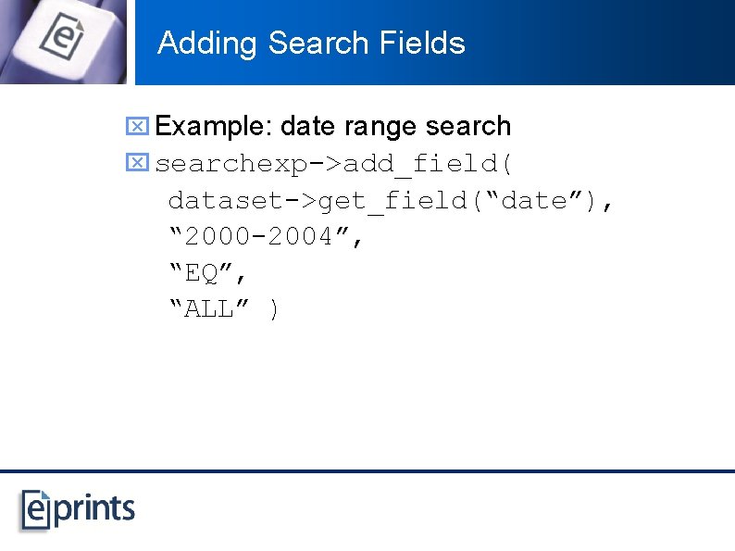Click the word 'Fields' in the title
Viewport: 735px width, 551px height.
pyautogui.click(x=422, y=44)
